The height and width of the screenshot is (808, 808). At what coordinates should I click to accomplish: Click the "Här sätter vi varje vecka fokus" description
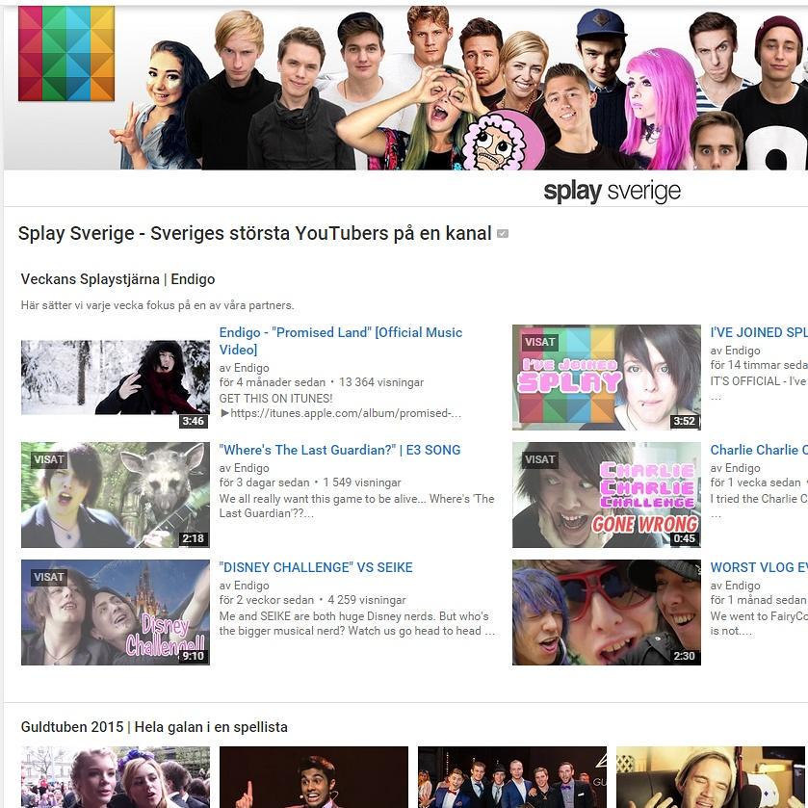[x=157, y=305]
